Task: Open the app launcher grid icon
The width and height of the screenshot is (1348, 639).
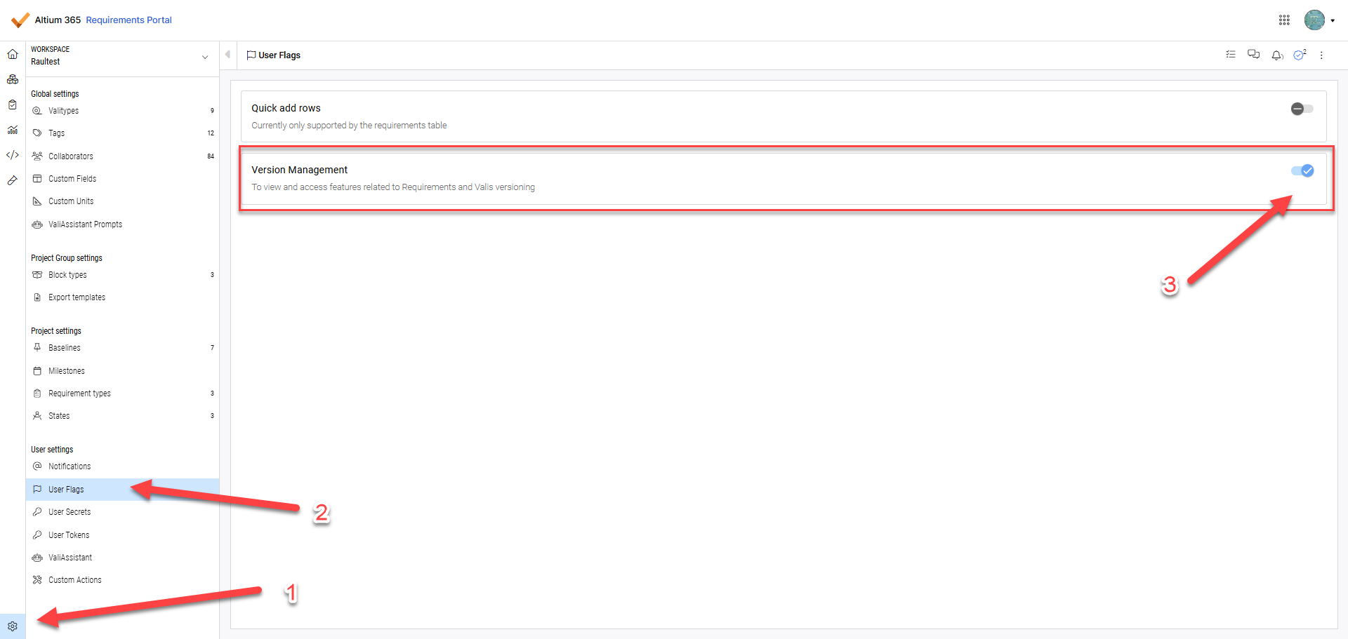Action: click(1284, 20)
